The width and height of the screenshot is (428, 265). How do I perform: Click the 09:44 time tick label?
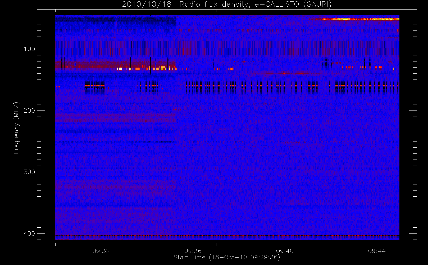pos(377,251)
